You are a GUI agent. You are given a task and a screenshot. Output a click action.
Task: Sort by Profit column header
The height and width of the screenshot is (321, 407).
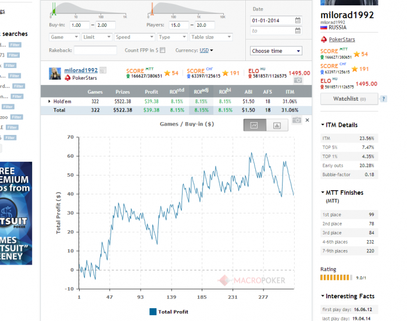click(151, 92)
